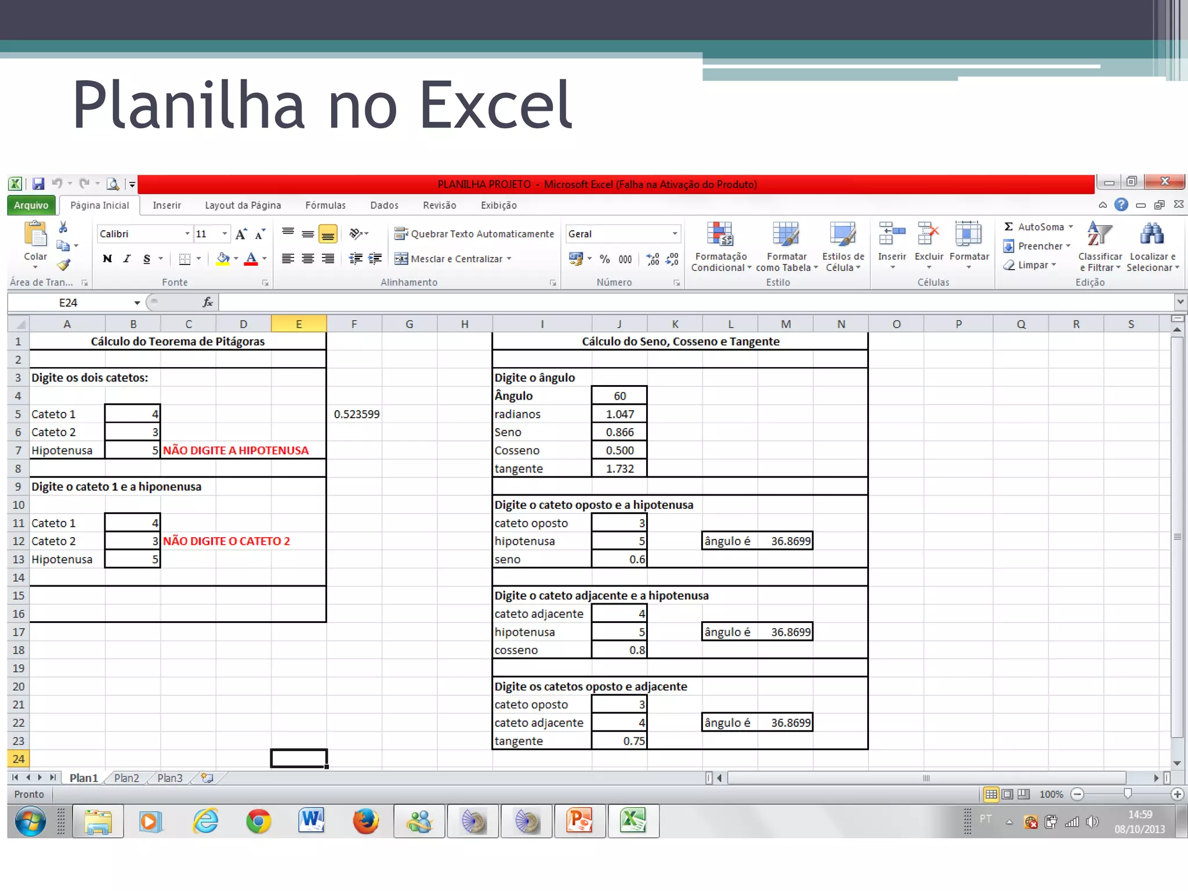Image resolution: width=1188 pixels, height=891 pixels.
Task: Apply thousands separator 000 format
Action: coord(625,259)
